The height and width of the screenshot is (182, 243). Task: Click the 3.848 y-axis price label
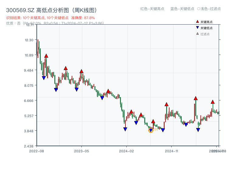(x=29, y=131)
